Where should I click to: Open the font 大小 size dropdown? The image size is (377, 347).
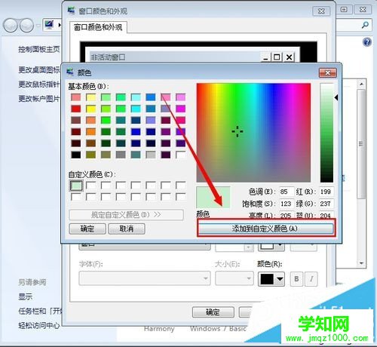pos(234,278)
